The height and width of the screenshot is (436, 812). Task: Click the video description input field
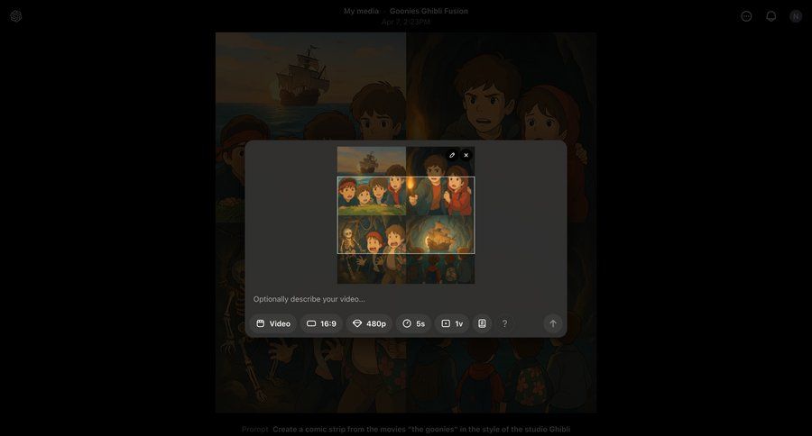click(x=405, y=299)
